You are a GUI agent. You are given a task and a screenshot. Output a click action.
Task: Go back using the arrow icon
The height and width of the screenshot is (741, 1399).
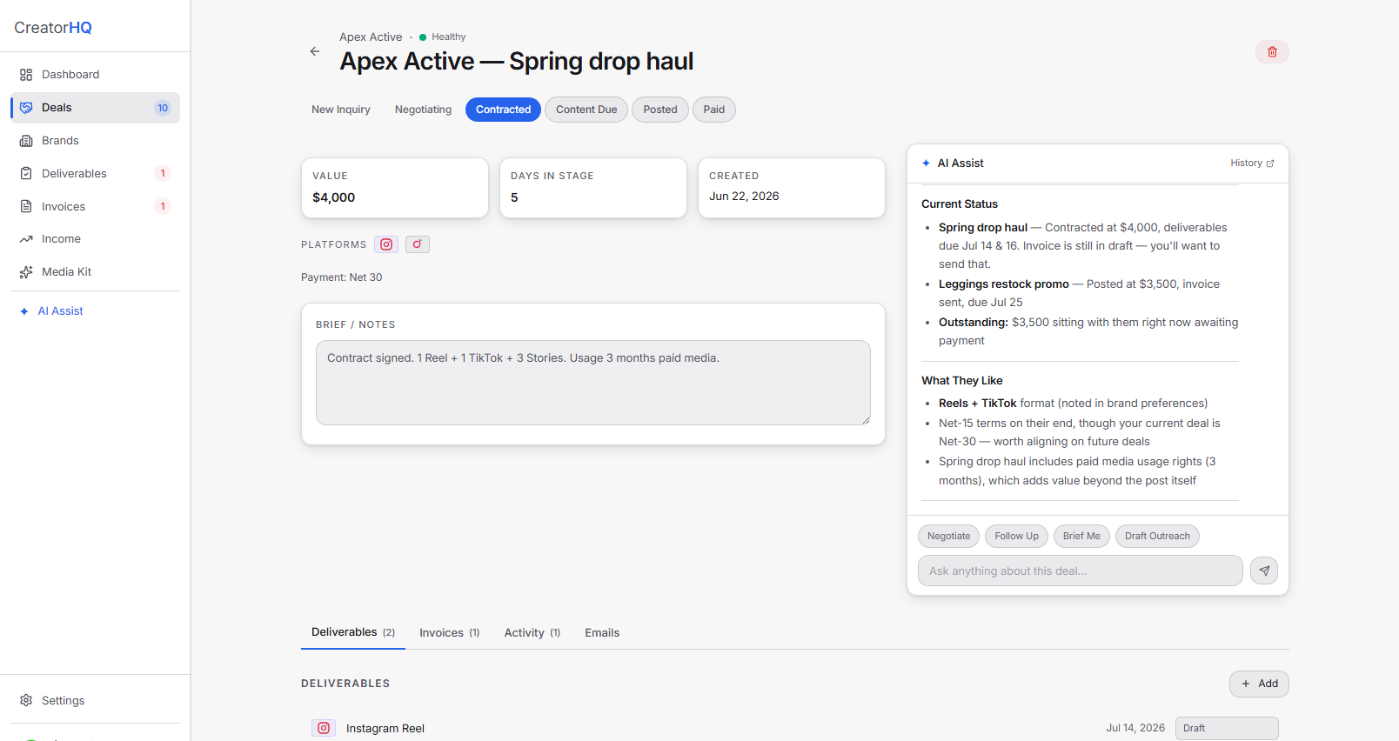(315, 51)
